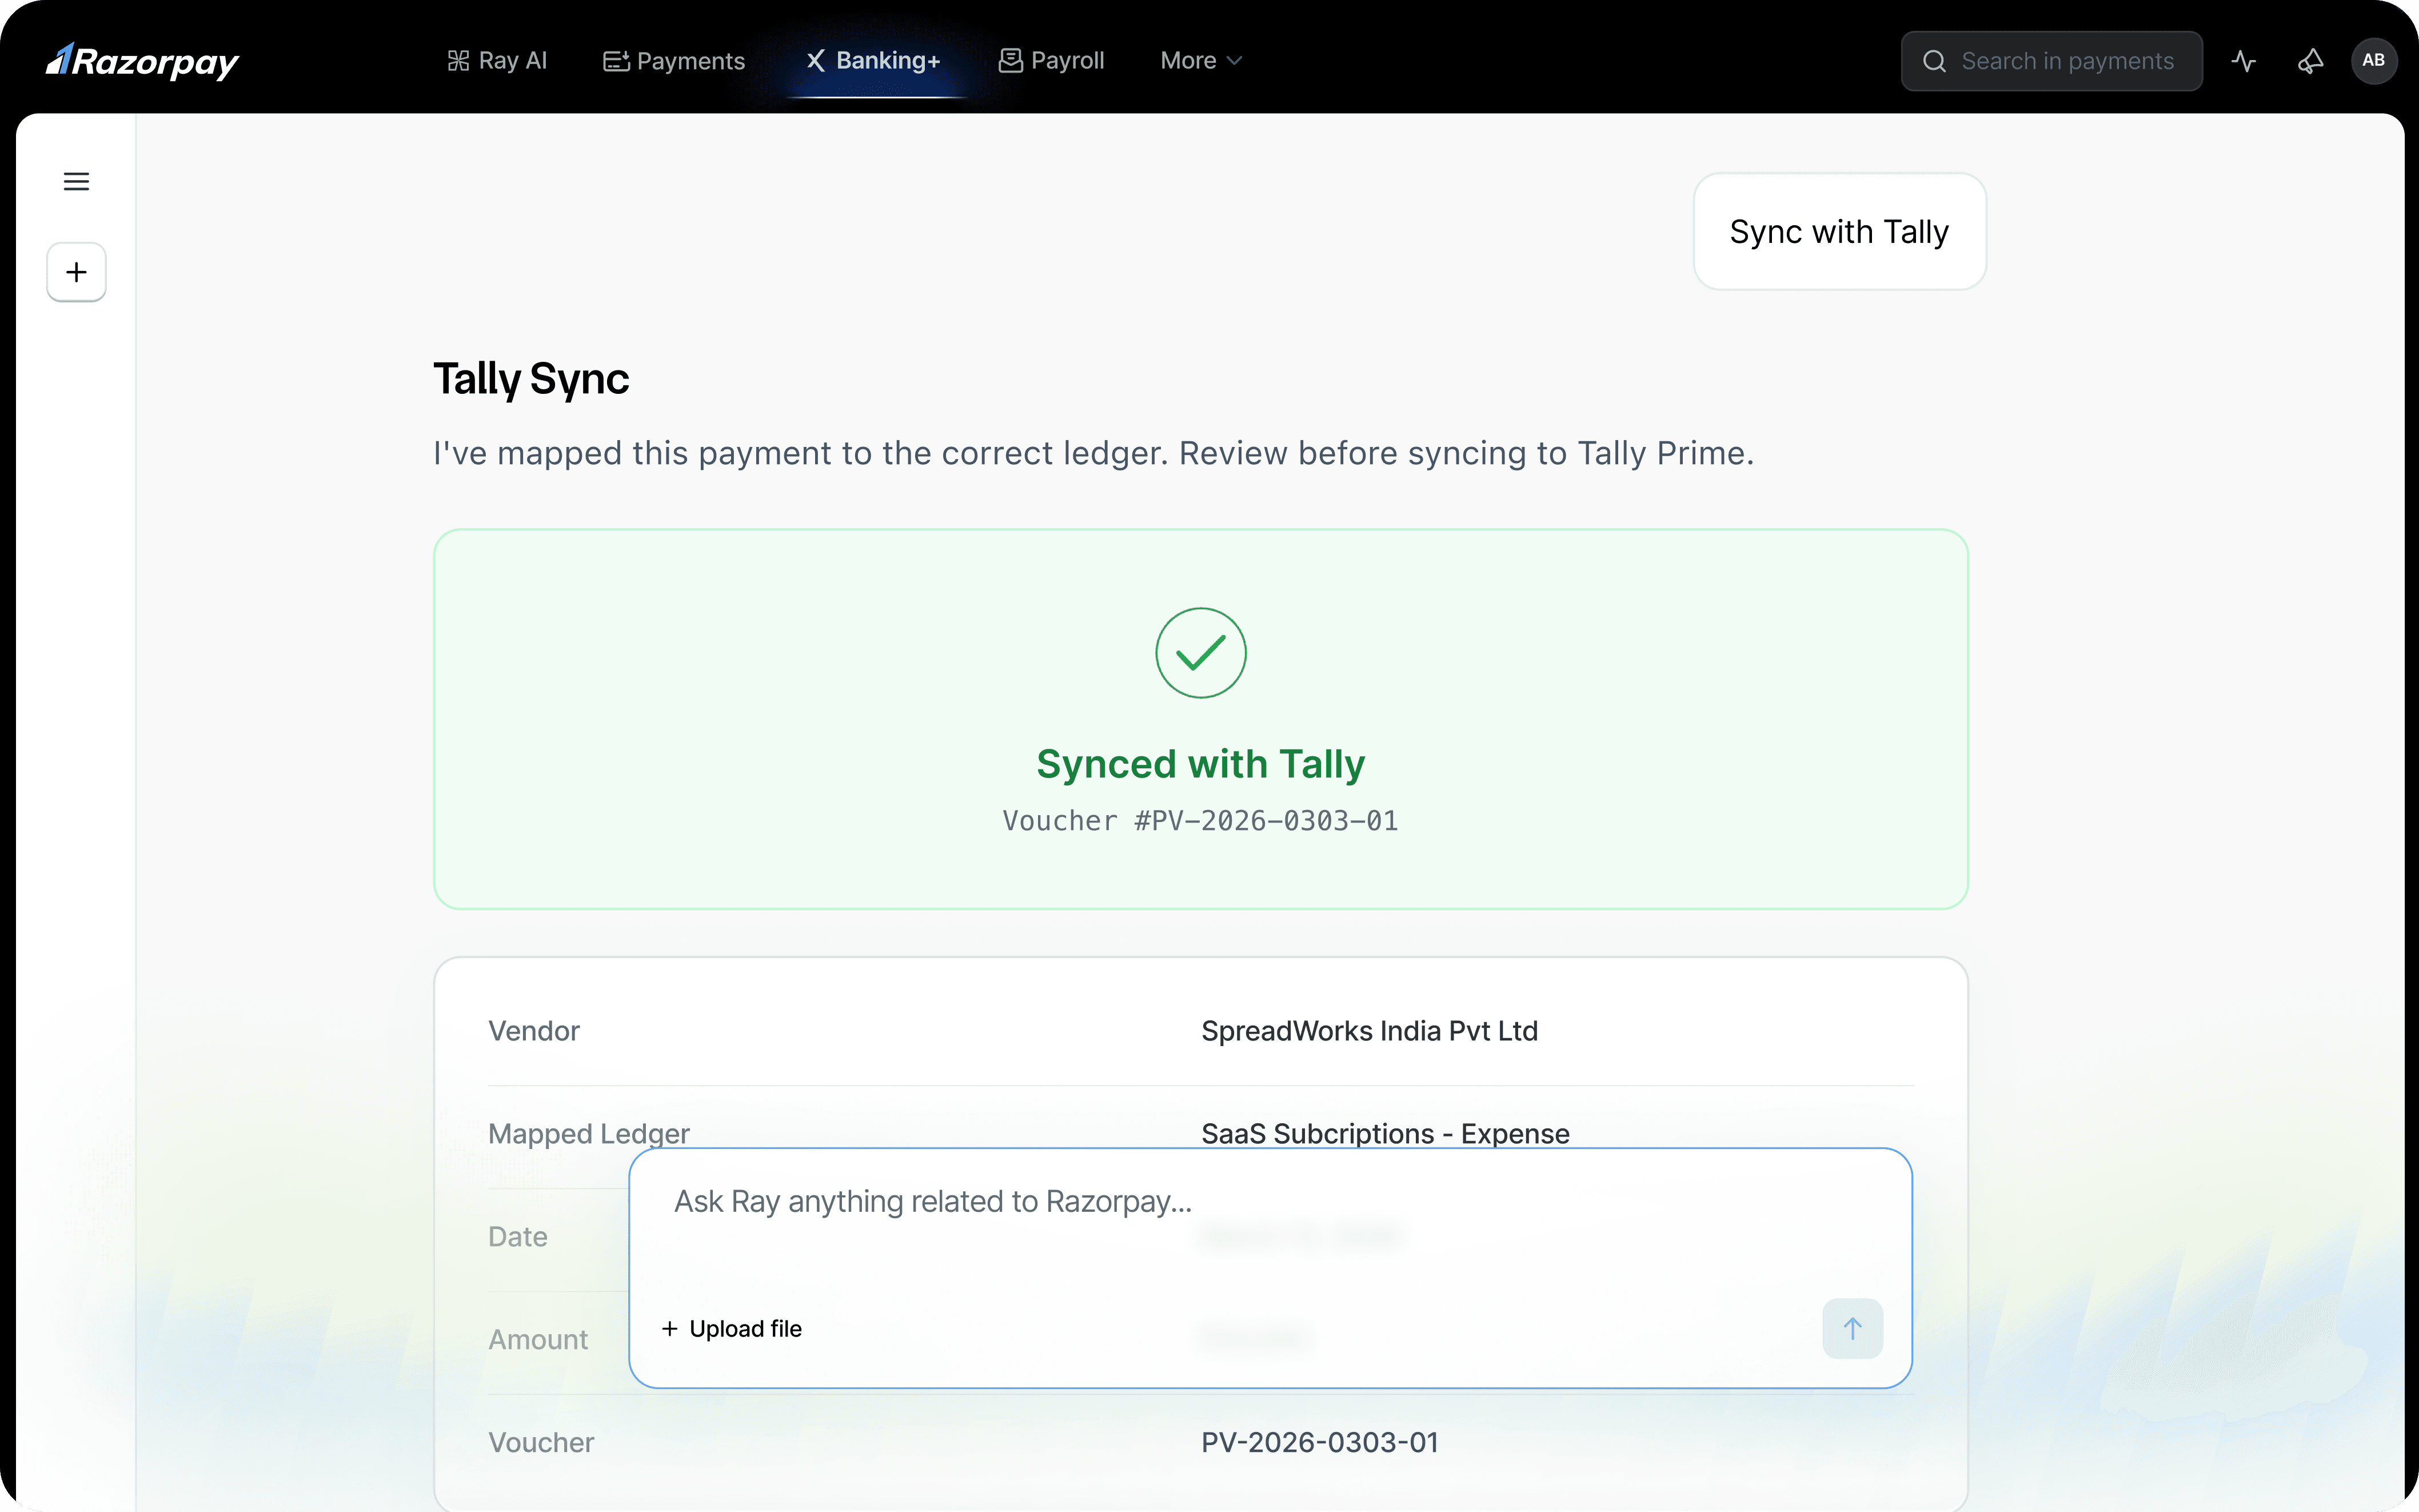Click the green synced checkmark icon
The image size is (2419, 1512).
point(1200,653)
